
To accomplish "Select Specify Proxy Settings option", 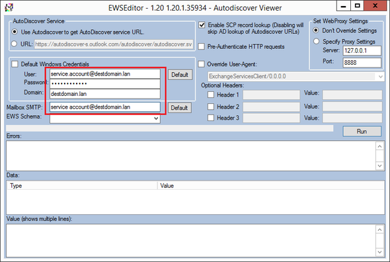I will (316, 41).
